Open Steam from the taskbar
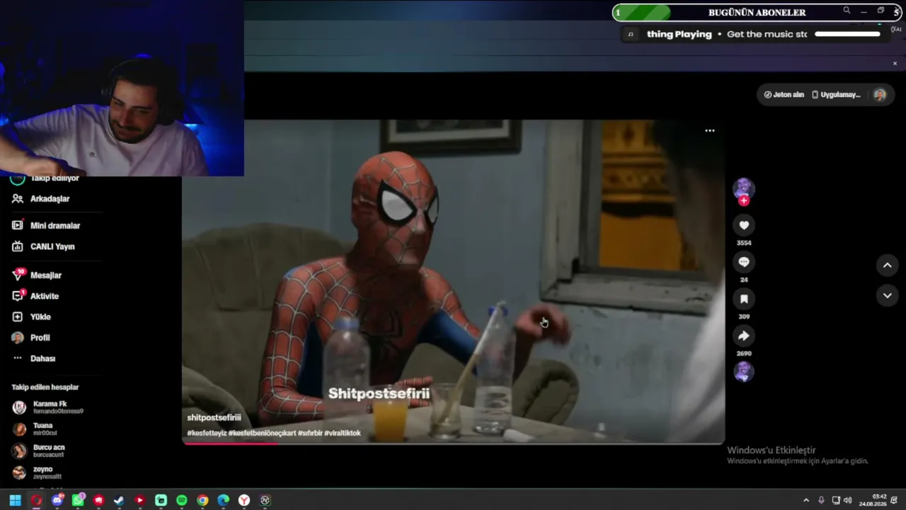 (x=119, y=501)
